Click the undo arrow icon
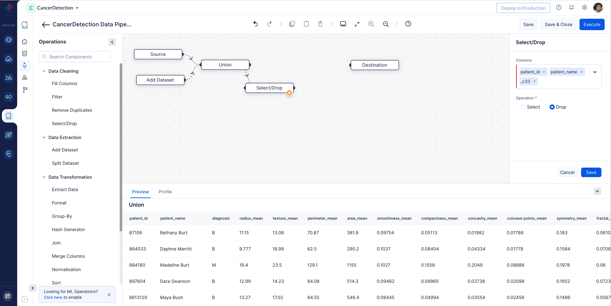Image resolution: width=611 pixels, height=306 pixels. point(256,24)
